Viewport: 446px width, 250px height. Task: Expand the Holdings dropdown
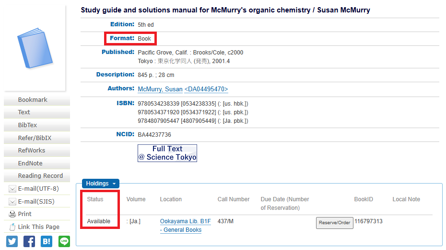101,184
